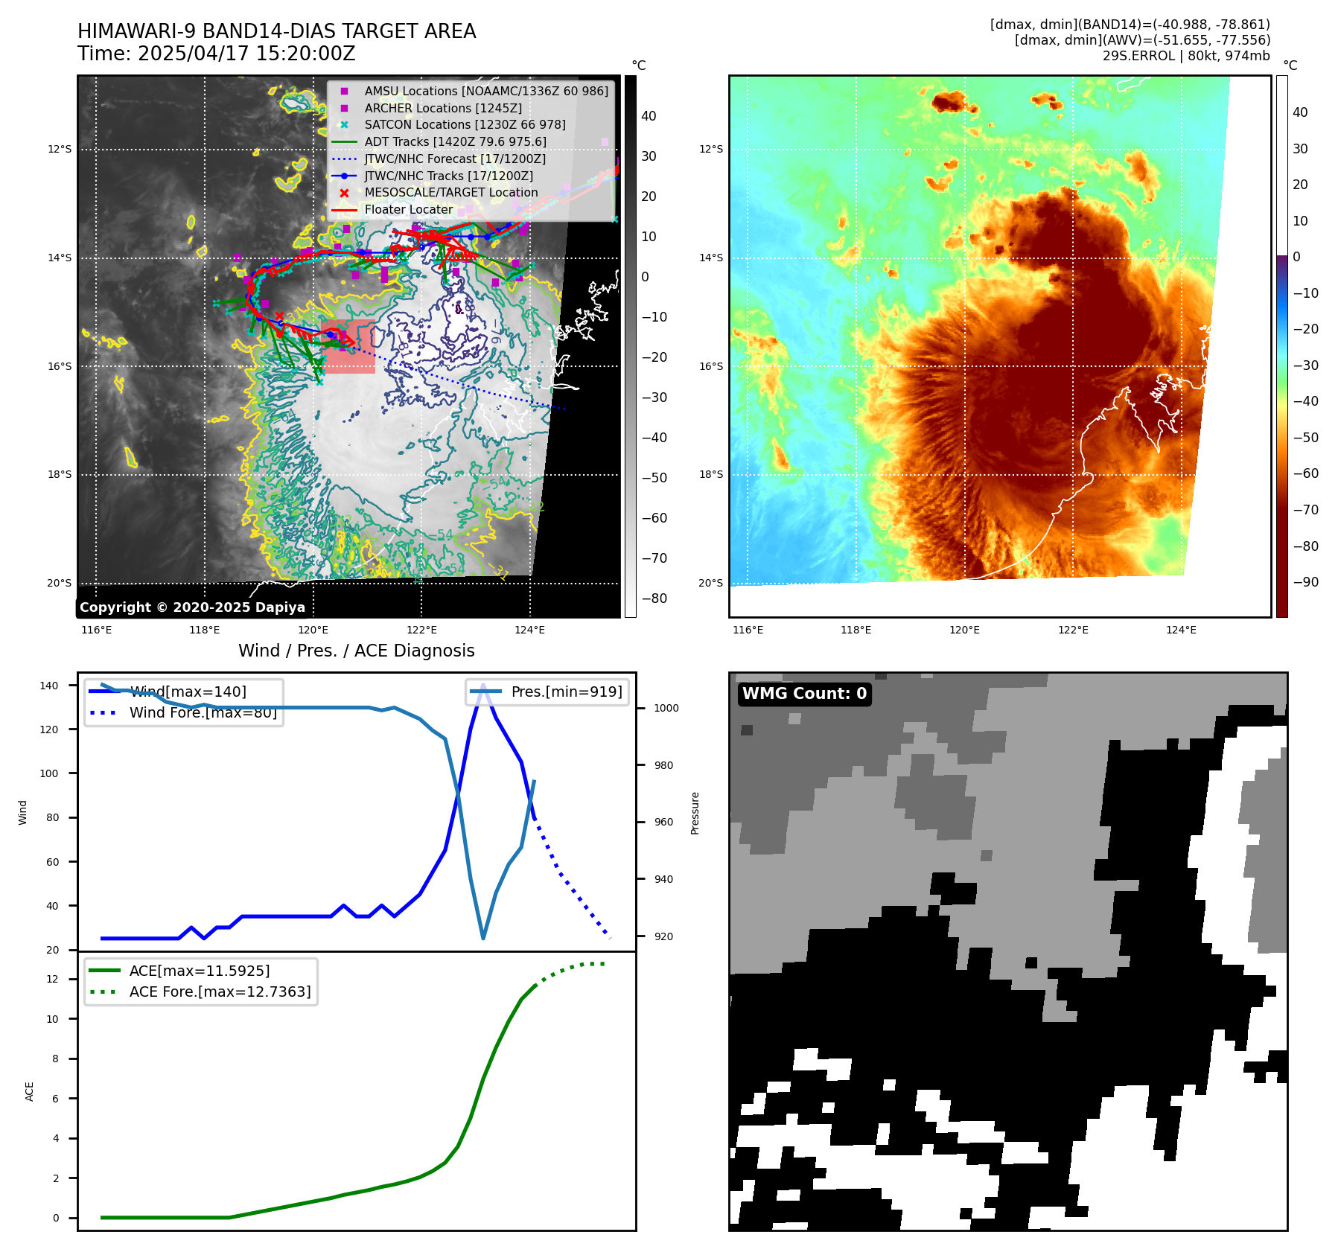The width and height of the screenshot is (1338, 1258).
Task: Click the ADT Tracks green line symbol
Action: pyautogui.click(x=344, y=142)
